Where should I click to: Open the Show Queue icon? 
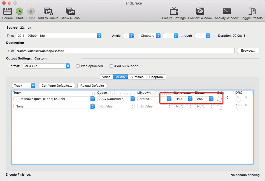point(70,11)
